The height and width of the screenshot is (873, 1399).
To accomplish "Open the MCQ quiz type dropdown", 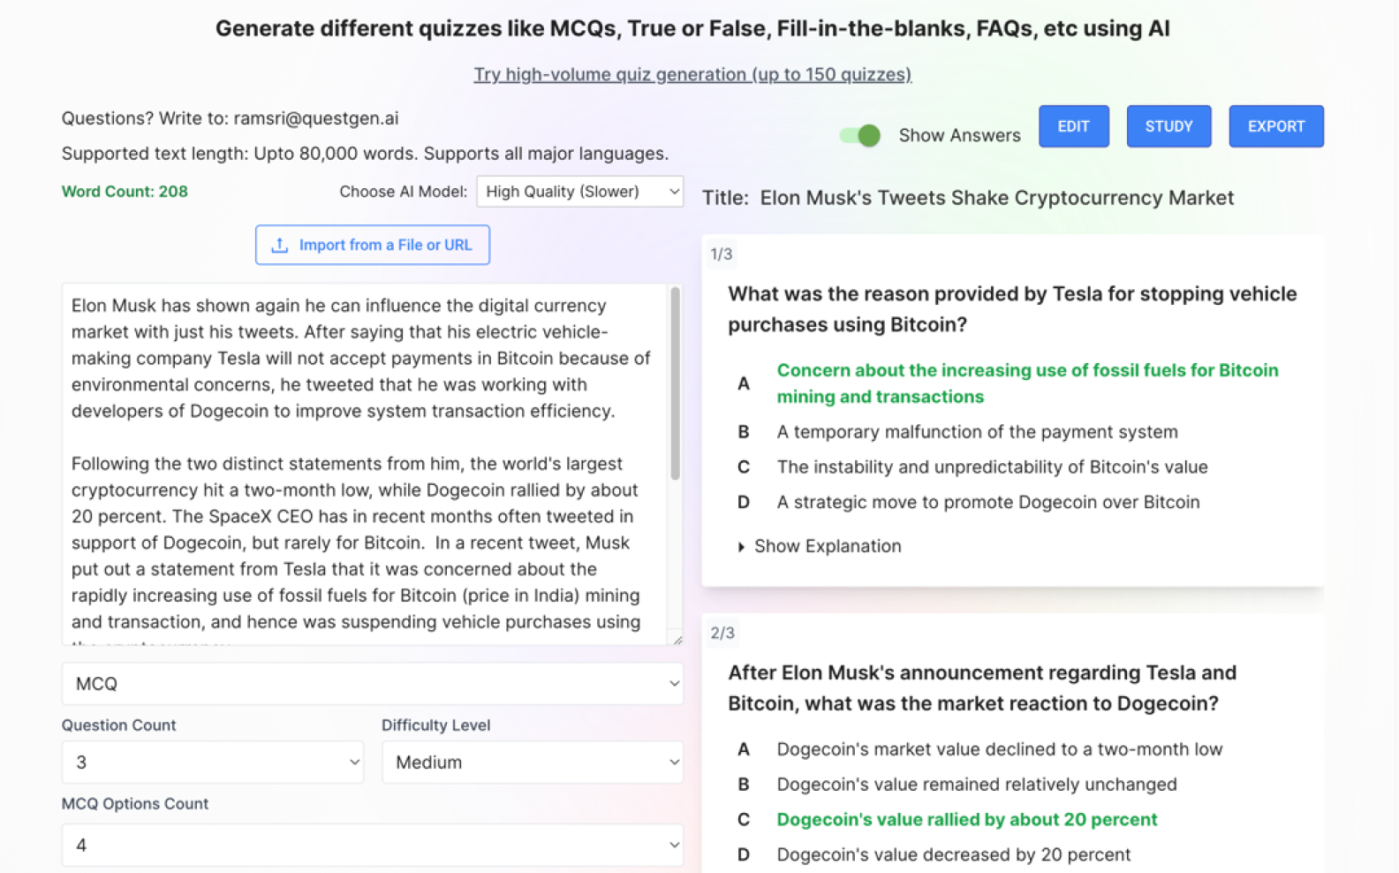I will click(372, 684).
